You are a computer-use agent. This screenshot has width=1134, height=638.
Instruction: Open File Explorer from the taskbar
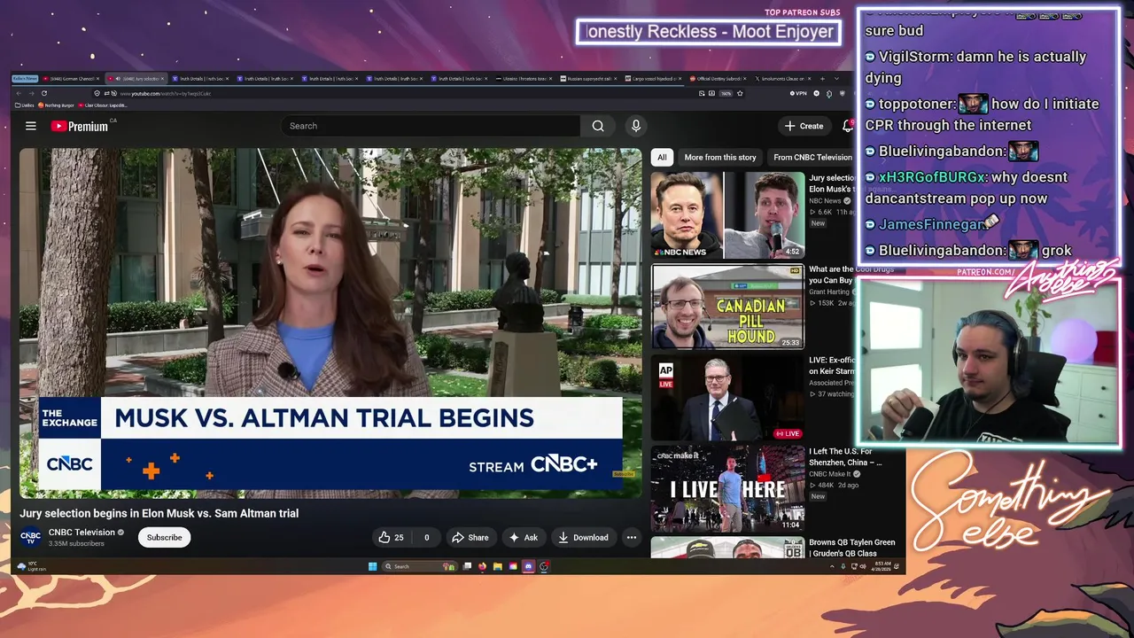click(x=498, y=566)
